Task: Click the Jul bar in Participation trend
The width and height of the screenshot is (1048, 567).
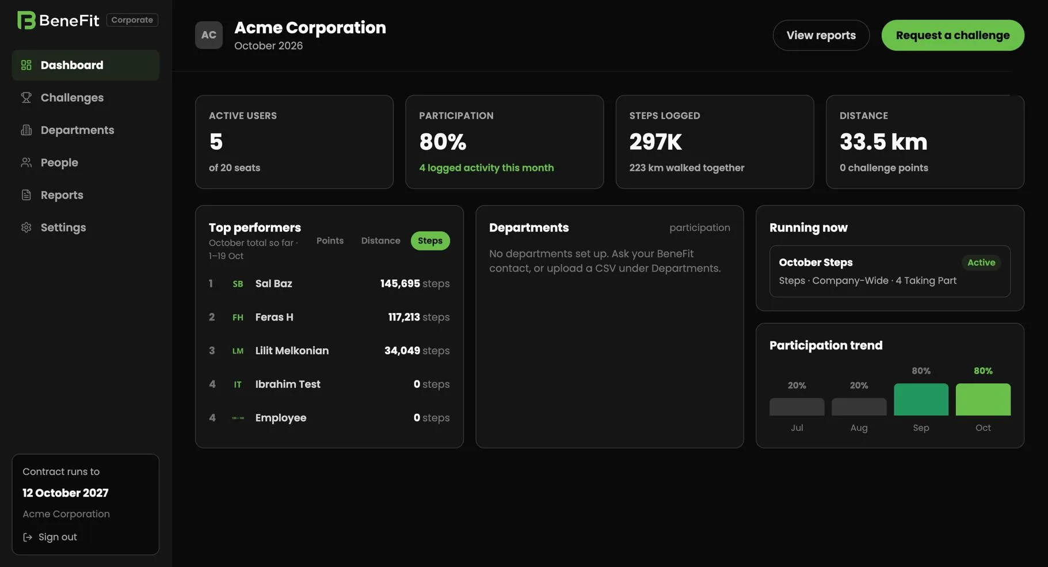Action: pyautogui.click(x=797, y=407)
